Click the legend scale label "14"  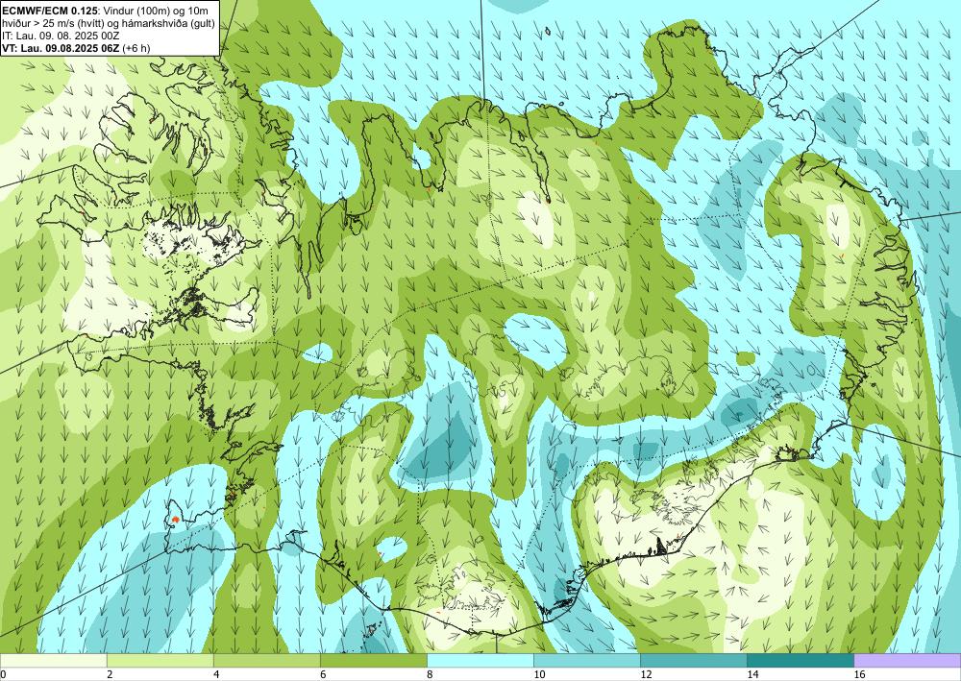(x=752, y=674)
